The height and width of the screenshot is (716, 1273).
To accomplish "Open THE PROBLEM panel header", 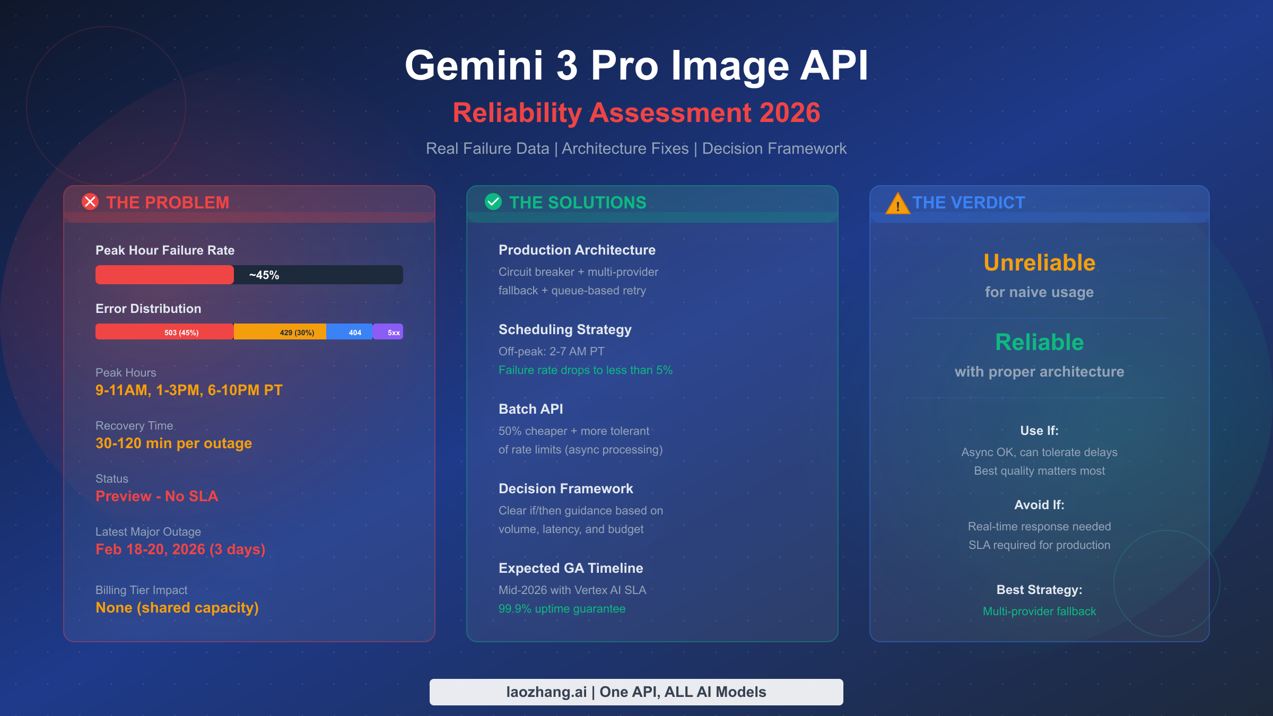I will (168, 203).
